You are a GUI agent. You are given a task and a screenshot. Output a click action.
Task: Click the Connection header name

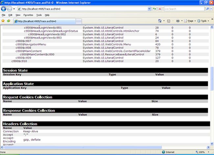point(11,131)
